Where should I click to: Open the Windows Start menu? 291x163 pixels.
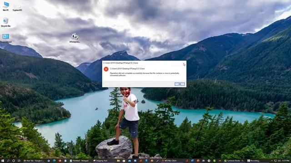pyautogui.click(x=3, y=161)
